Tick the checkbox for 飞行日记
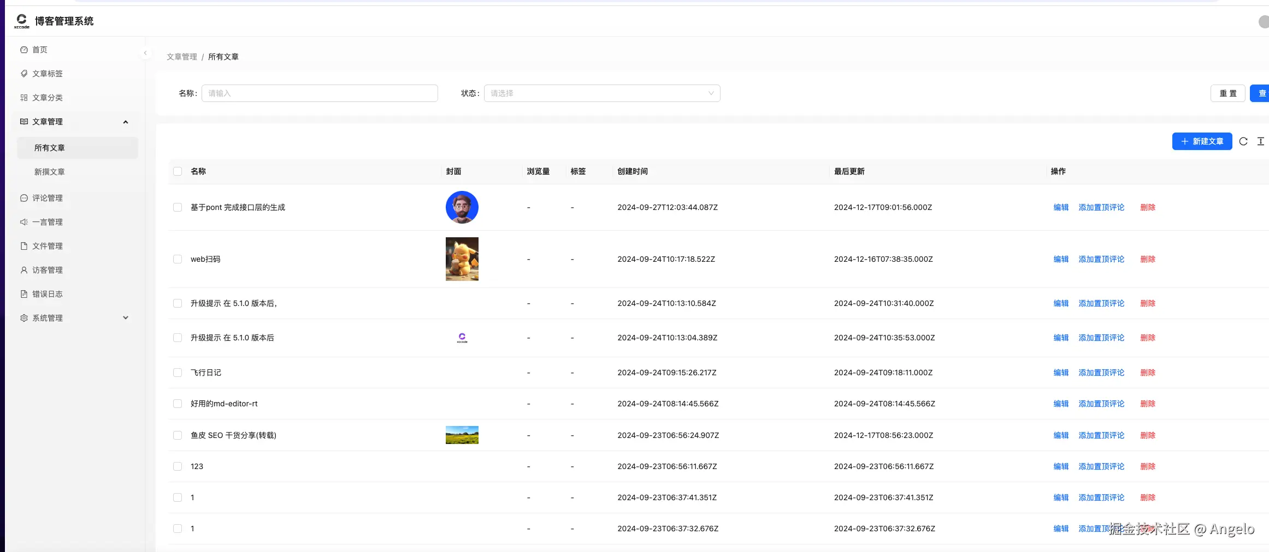The height and width of the screenshot is (552, 1269). pyautogui.click(x=178, y=373)
